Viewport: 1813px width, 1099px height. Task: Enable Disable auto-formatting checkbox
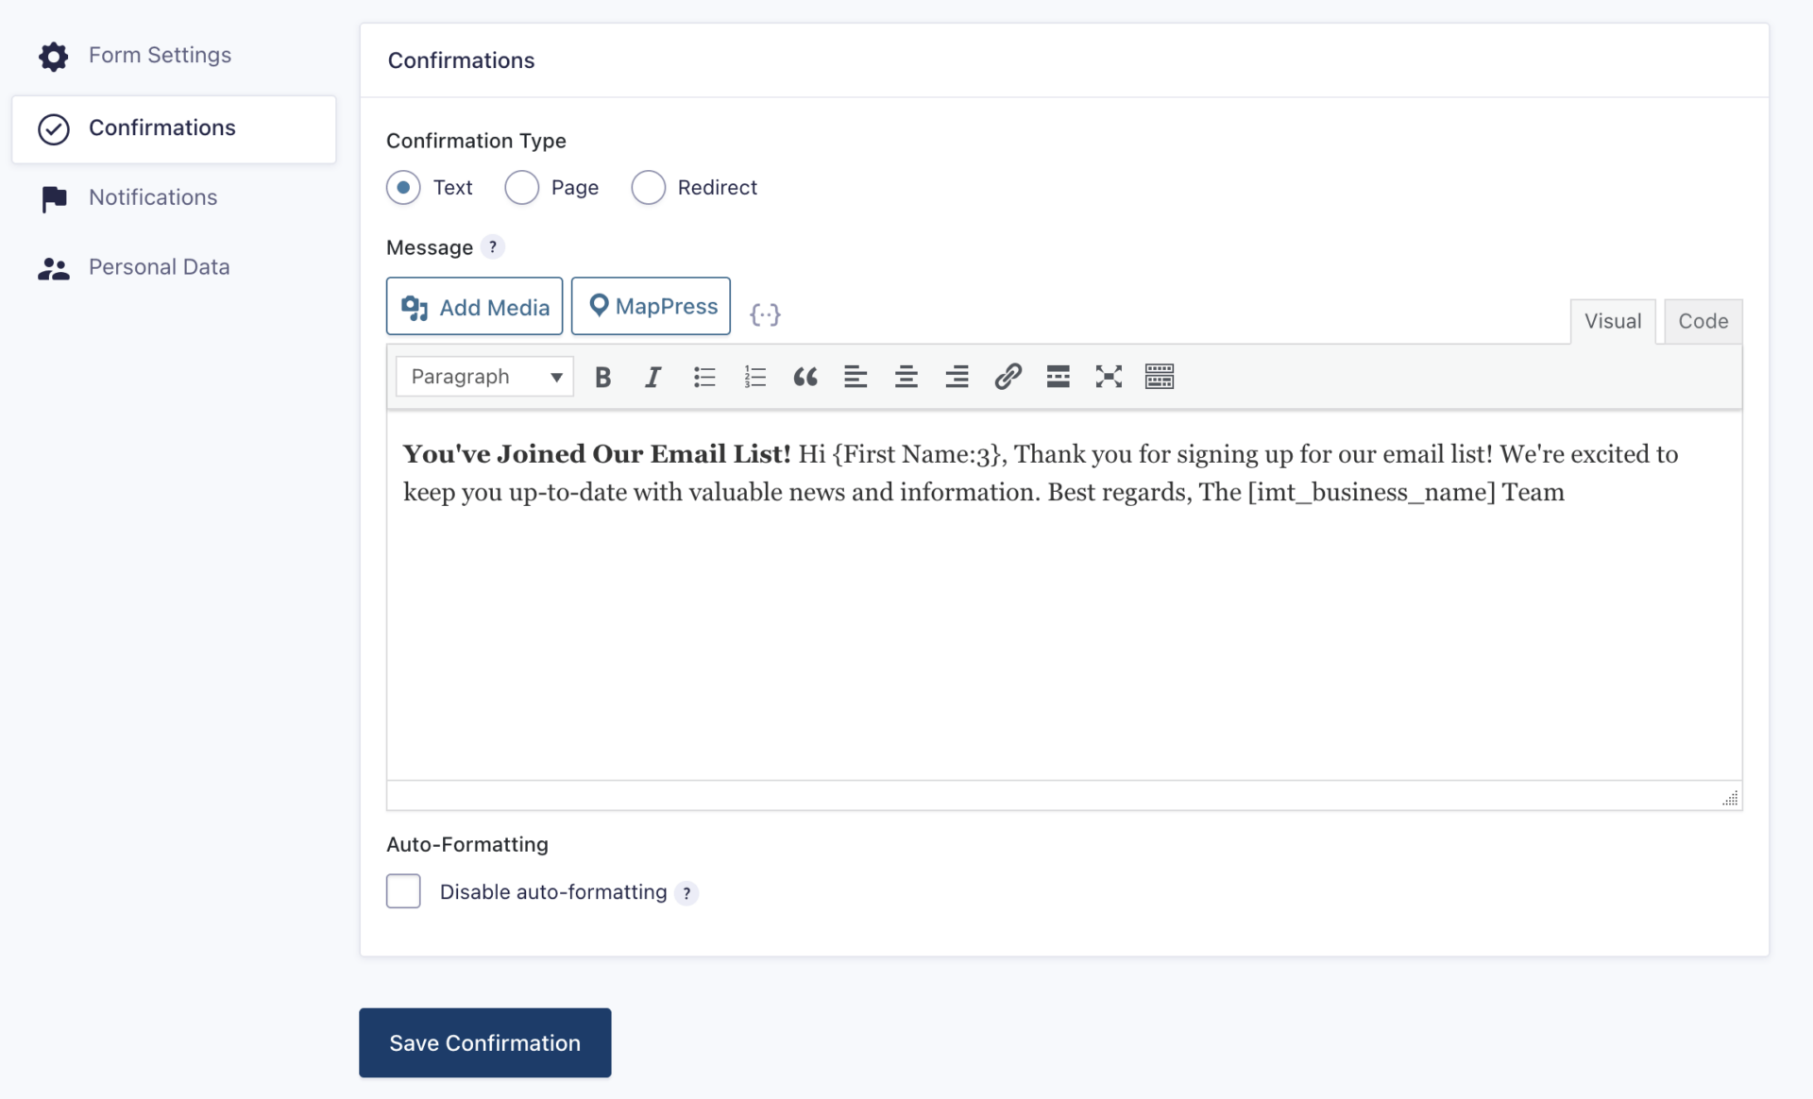pos(404,891)
